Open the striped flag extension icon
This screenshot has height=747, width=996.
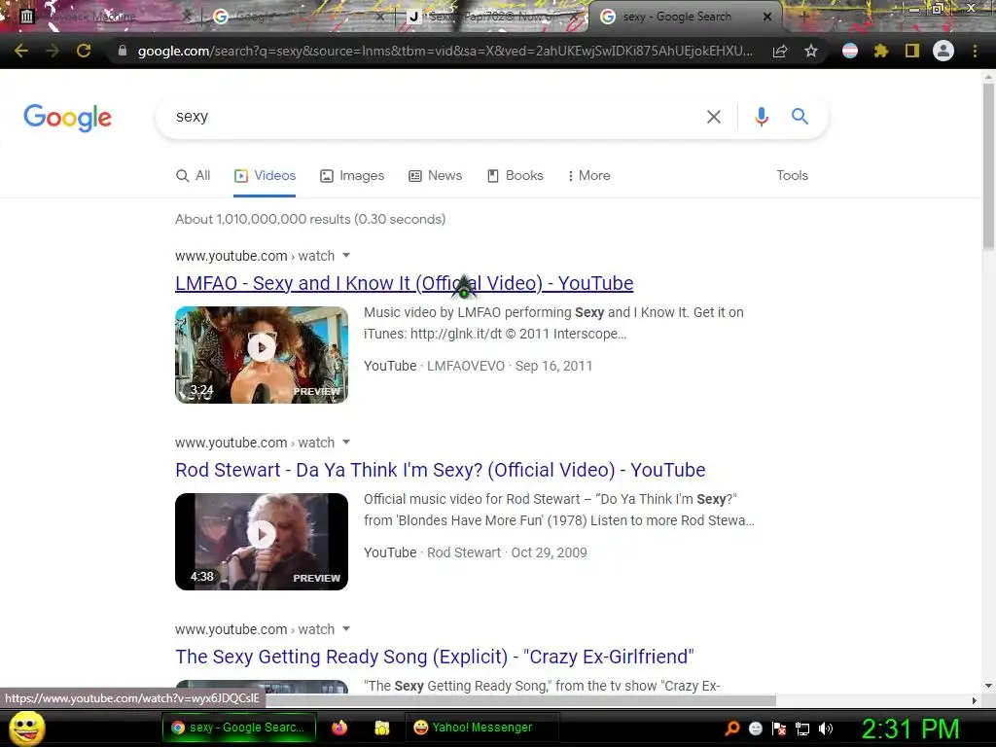coord(850,51)
